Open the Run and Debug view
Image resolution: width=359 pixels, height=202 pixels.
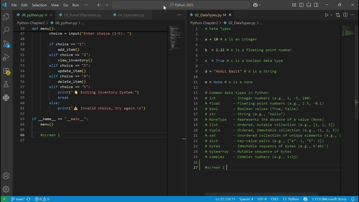click(6, 57)
